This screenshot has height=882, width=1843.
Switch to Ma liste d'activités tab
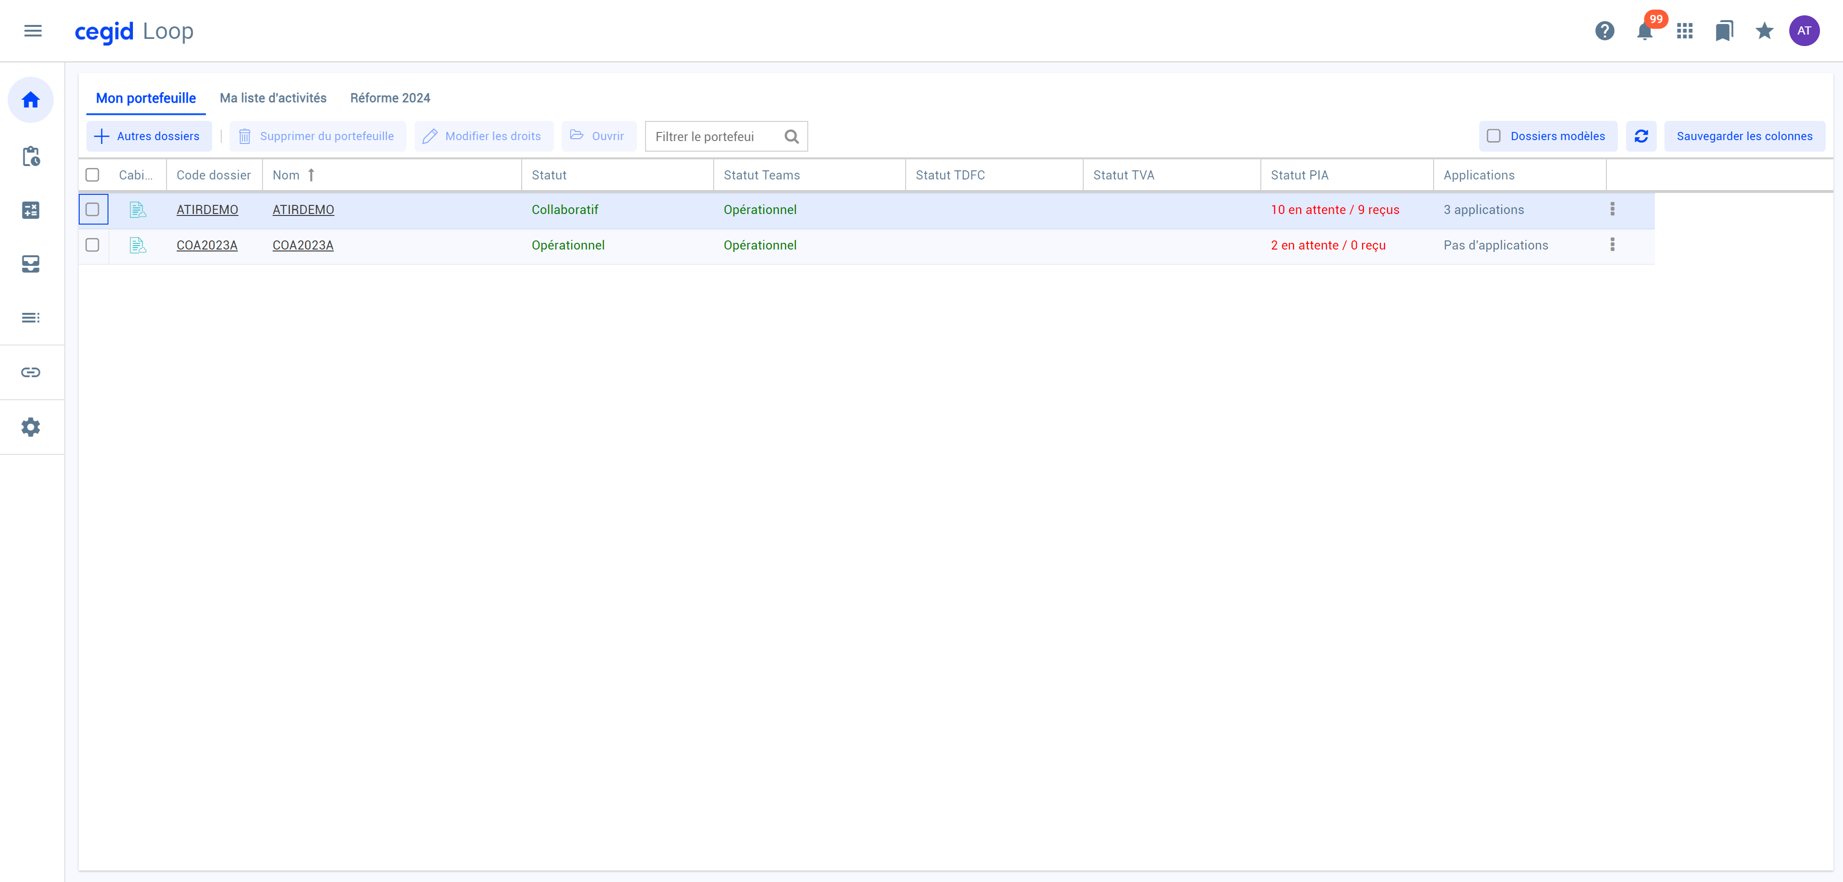[x=273, y=97]
